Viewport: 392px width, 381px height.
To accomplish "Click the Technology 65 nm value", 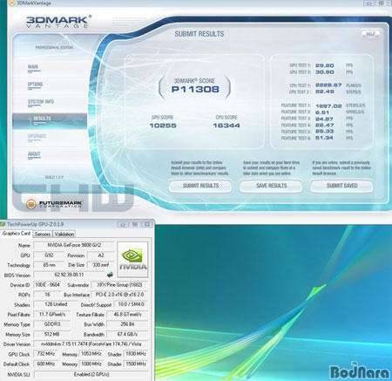I will pyautogui.click(x=49, y=265).
